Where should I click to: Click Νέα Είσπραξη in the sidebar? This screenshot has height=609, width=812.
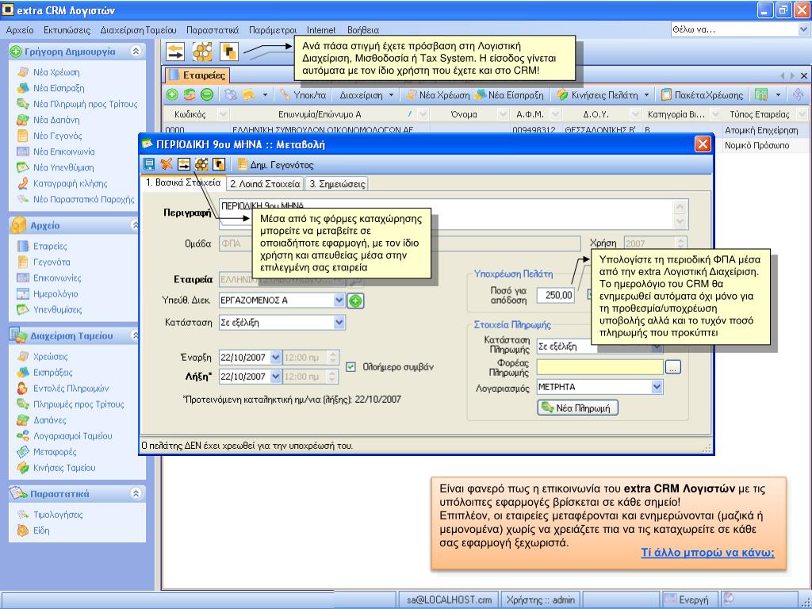click(x=59, y=88)
